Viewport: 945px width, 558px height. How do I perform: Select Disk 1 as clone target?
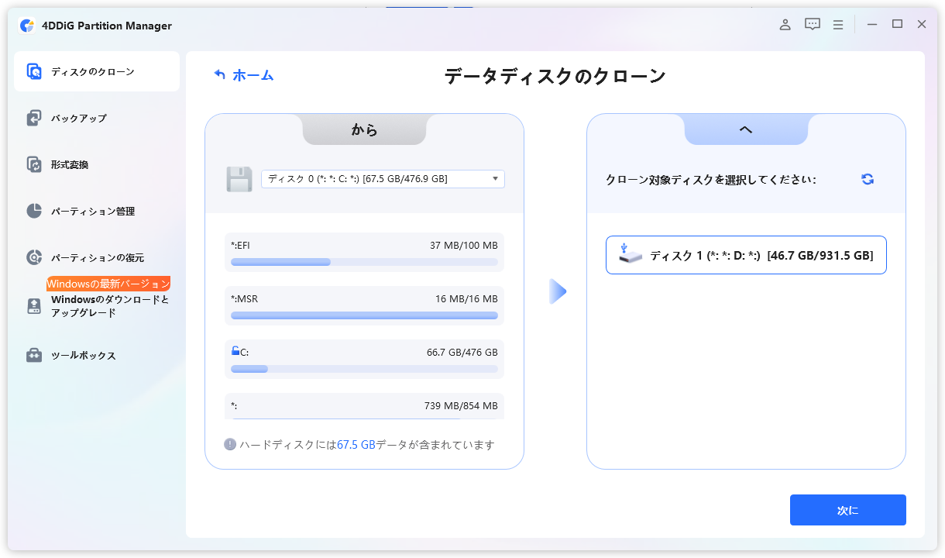pos(746,255)
